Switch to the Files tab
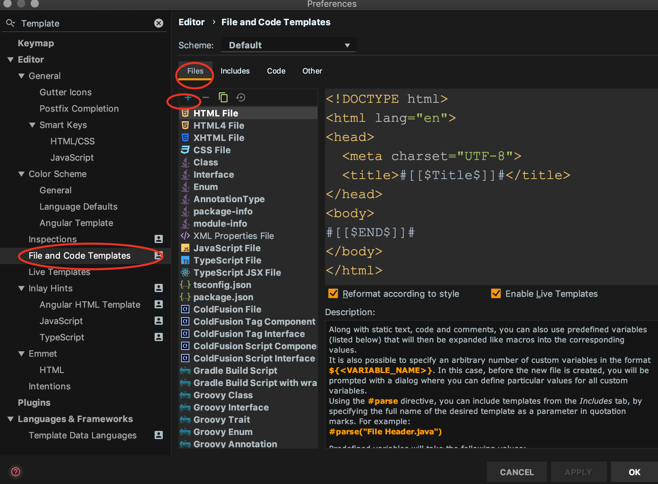The image size is (658, 484). [195, 71]
